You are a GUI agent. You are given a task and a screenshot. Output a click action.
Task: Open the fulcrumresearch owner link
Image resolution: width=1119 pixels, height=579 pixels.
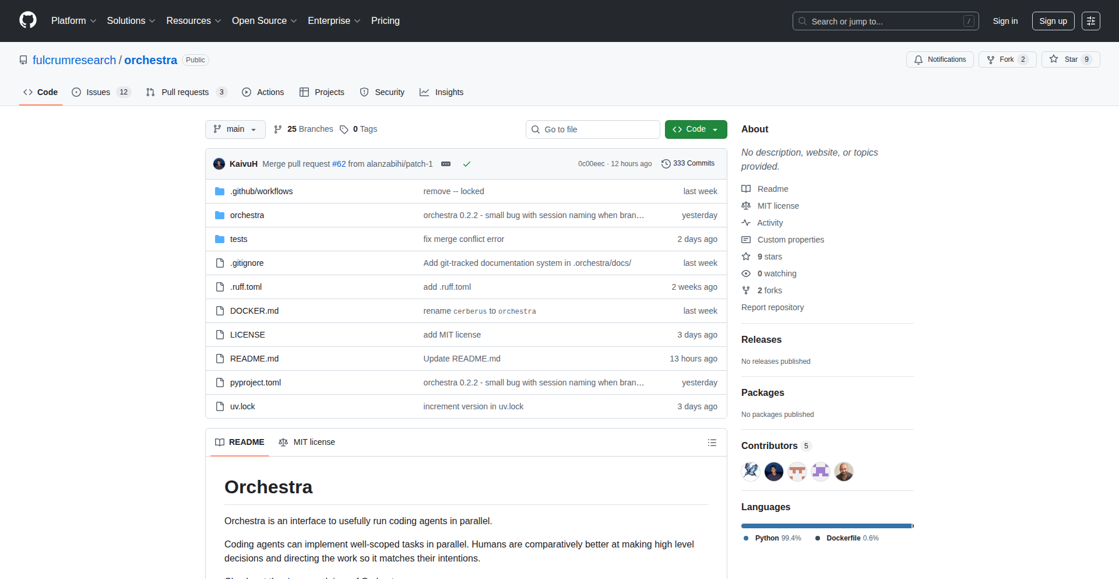[75, 60]
